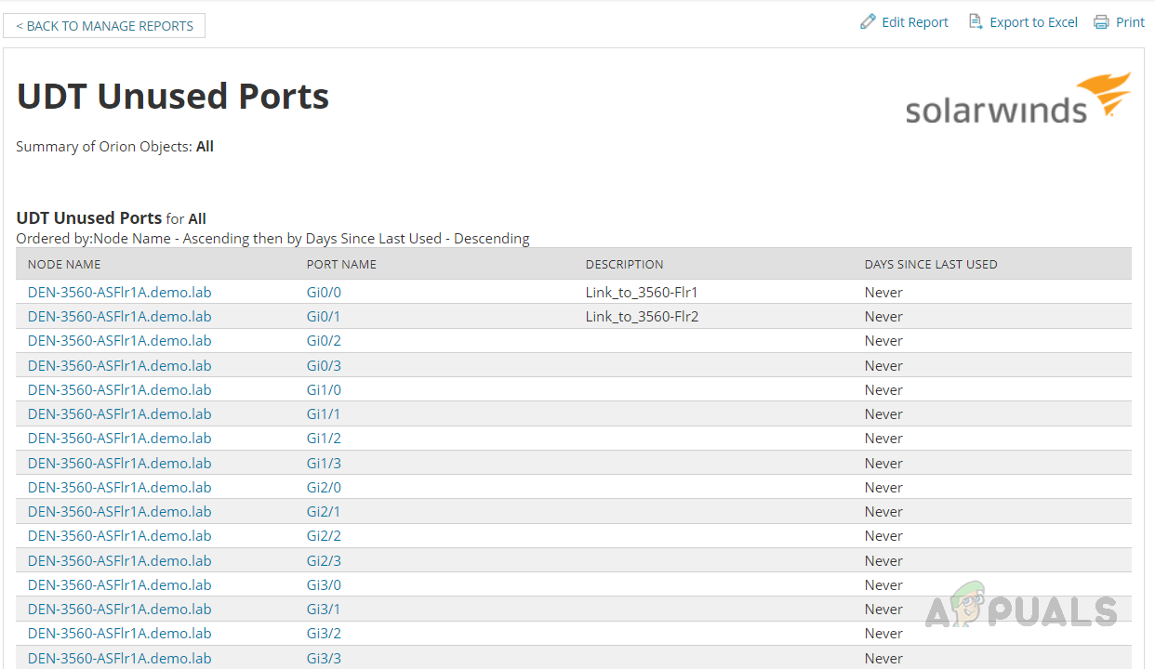
Task: Click 'Never' in the Gi0/0 row
Action: 883,292
